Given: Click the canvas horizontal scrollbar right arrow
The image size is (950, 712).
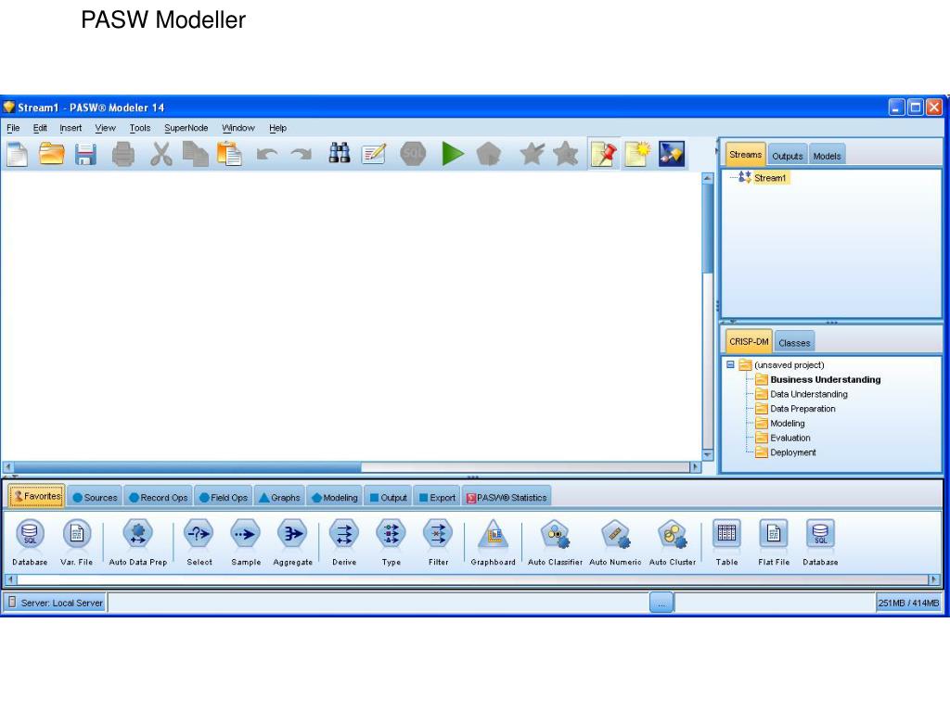Looking at the screenshot, I should pos(696,467).
